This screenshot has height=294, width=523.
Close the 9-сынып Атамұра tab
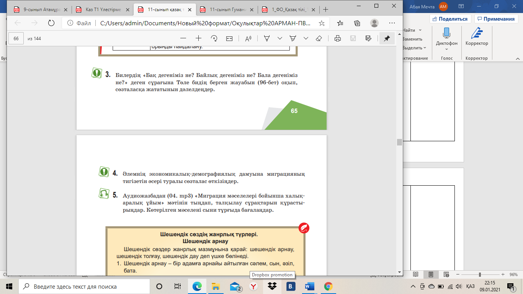[x=66, y=10]
